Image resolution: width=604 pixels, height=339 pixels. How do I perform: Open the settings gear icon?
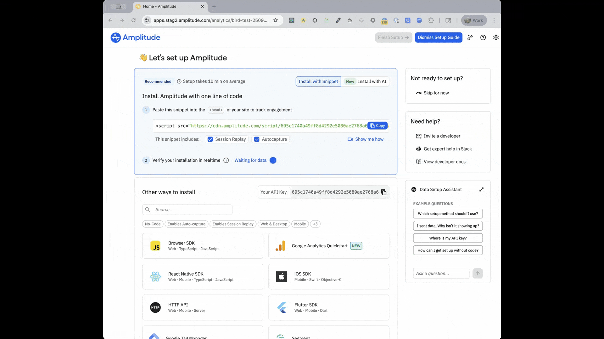tap(496, 37)
